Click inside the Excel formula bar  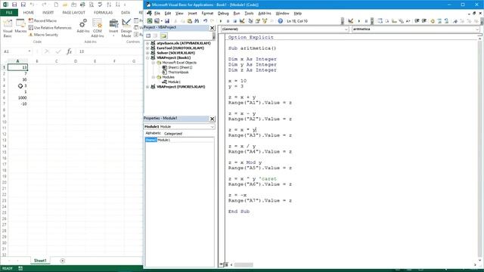[x=110, y=51]
